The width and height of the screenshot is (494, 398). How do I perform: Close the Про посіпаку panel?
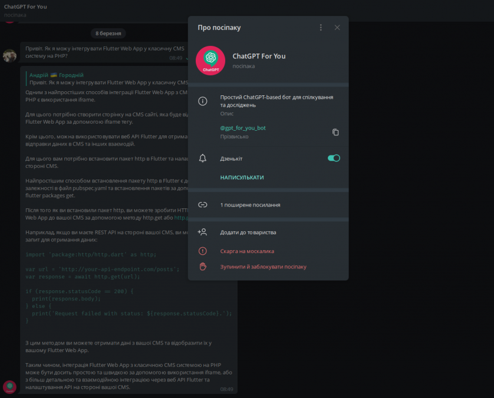[337, 28]
